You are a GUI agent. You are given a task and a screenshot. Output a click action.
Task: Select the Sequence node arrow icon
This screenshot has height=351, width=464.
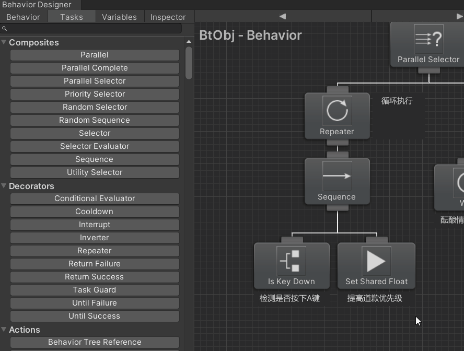337,176
